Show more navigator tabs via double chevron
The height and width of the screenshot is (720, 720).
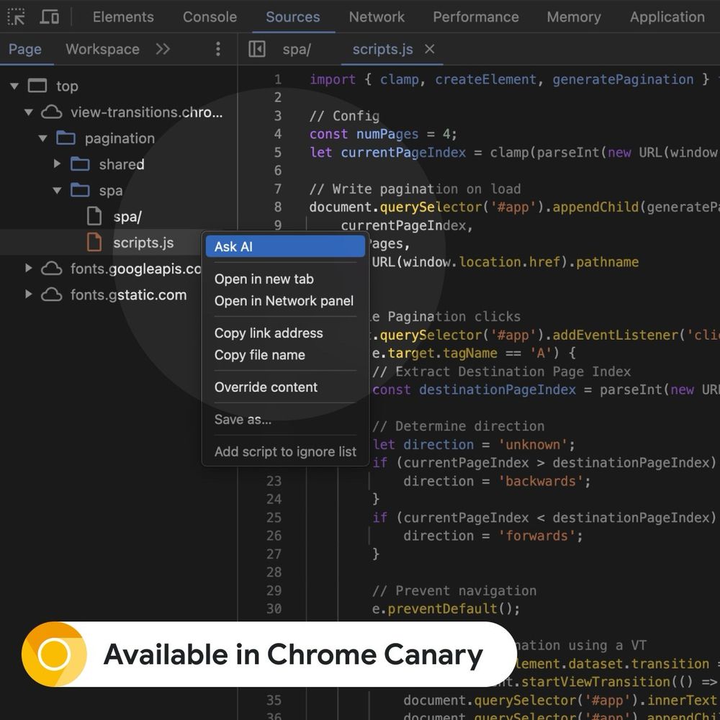[x=163, y=49]
